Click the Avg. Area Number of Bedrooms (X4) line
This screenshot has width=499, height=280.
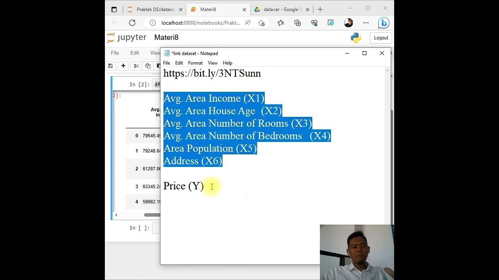point(247,136)
